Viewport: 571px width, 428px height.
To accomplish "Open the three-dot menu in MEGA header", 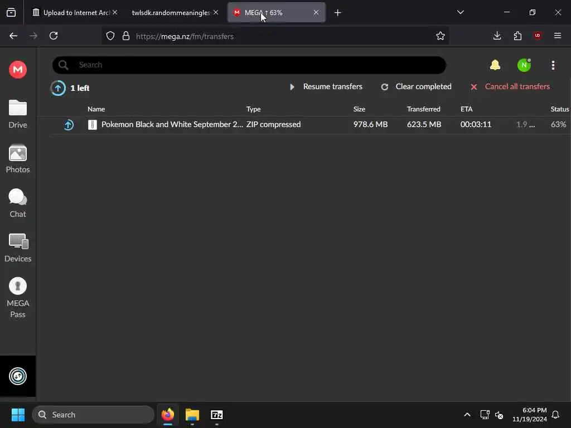I will point(553,65).
